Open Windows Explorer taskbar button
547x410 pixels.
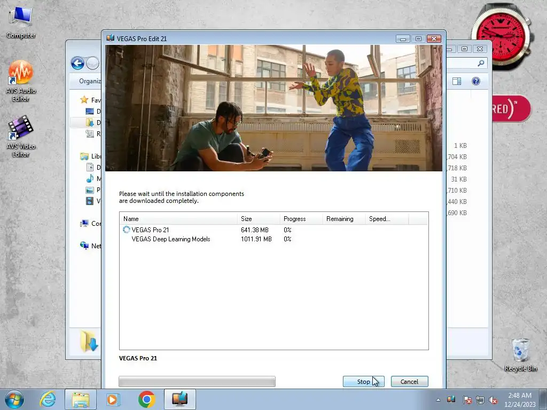point(81,399)
